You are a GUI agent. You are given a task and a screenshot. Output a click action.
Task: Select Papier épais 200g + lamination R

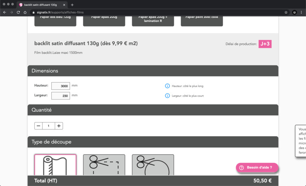pos(153,19)
